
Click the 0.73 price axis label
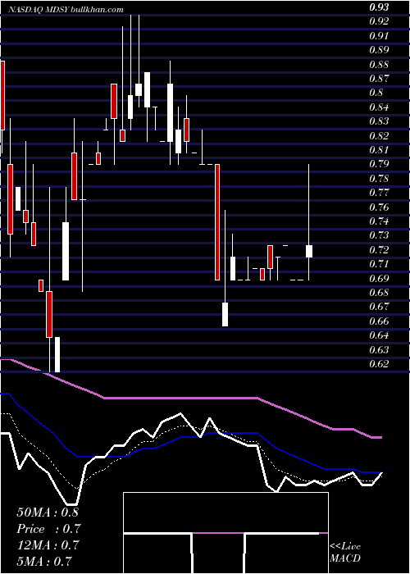coord(378,235)
